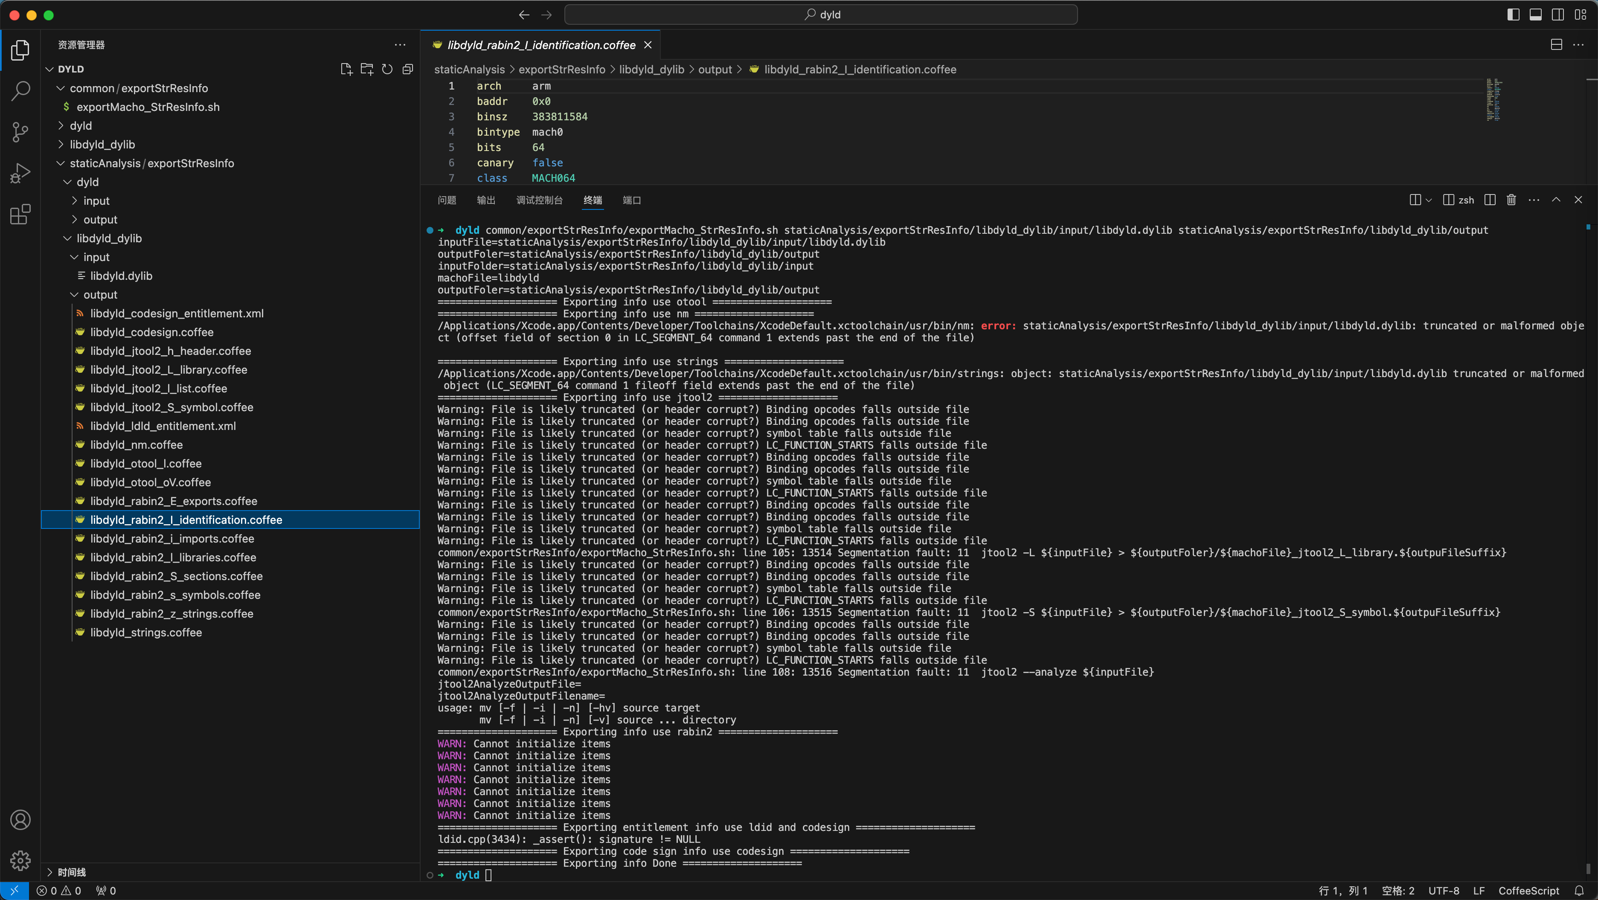Collapse all folders in explorer
This screenshot has height=900, width=1598.
pyautogui.click(x=407, y=69)
